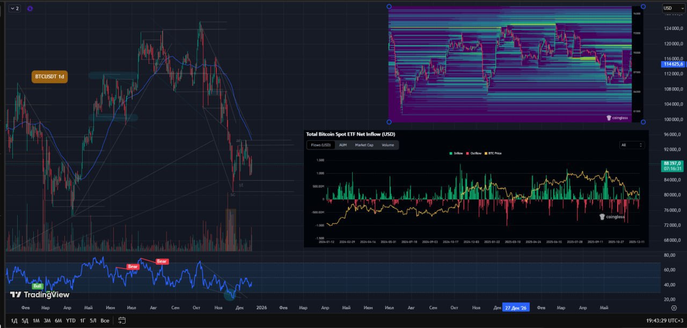This screenshot has width=687, height=328.
Task: Click the Go to date calendar icon
Action: coord(122,320)
